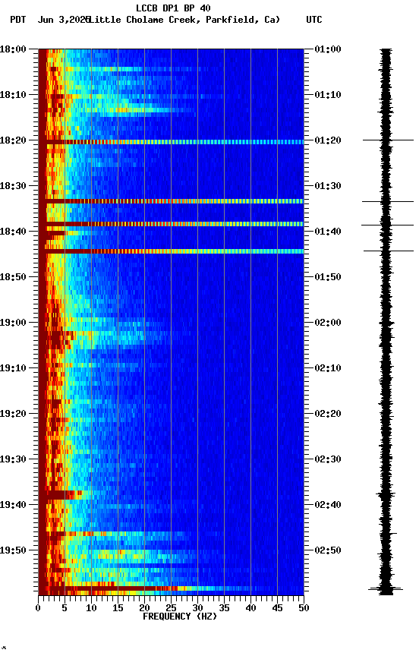Screen dimensions: 419x656
Task: Click the broadband spectrogram stripe near 18:44
Action: (x=171, y=251)
